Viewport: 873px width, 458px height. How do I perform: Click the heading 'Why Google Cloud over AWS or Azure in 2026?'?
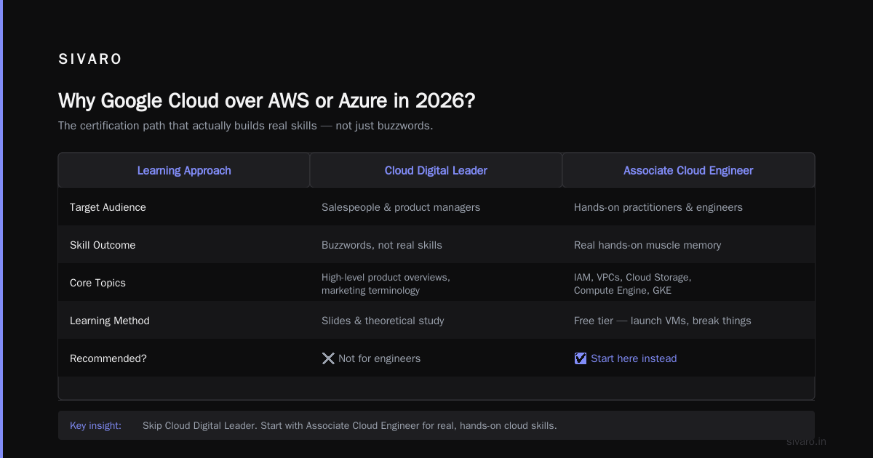coord(266,100)
